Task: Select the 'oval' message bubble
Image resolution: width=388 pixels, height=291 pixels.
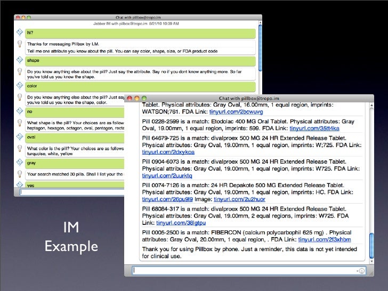Action: (75, 138)
